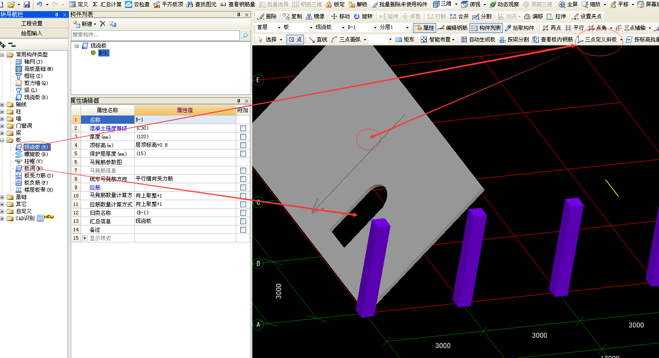Check 附加 box for 厚度(mm) row
Screen dimensions: 659x358
(243, 137)
